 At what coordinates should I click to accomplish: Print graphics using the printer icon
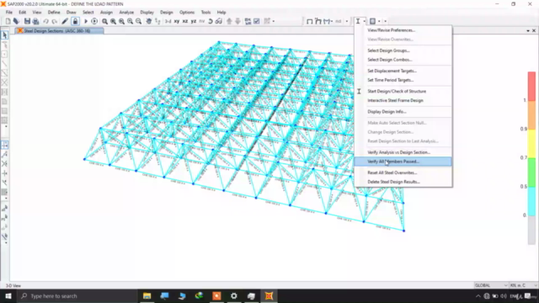35,21
